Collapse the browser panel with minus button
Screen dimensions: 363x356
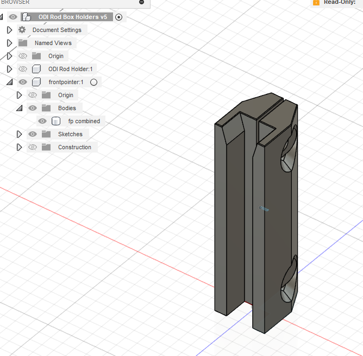coord(142,2)
